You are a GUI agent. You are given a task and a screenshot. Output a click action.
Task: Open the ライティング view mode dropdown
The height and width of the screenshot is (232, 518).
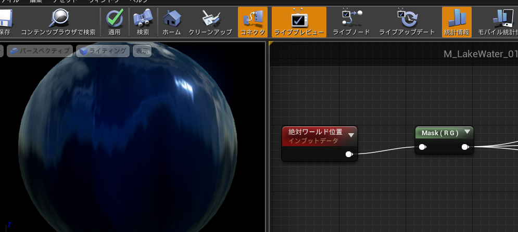[103, 51]
